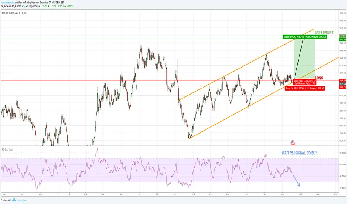This screenshot has height=204, width=347.
Task: Click 2017 on the time axis
Action: click(x=192, y=194)
